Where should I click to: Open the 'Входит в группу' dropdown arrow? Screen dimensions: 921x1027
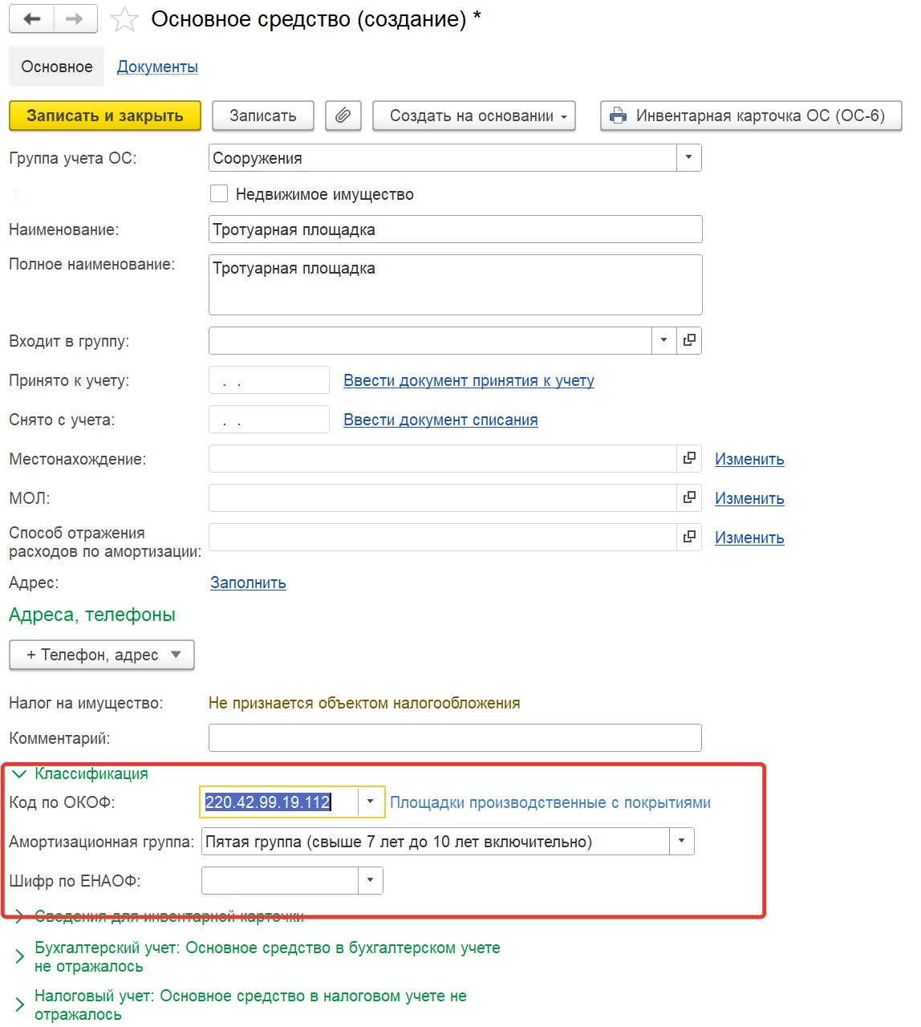click(x=663, y=340)
